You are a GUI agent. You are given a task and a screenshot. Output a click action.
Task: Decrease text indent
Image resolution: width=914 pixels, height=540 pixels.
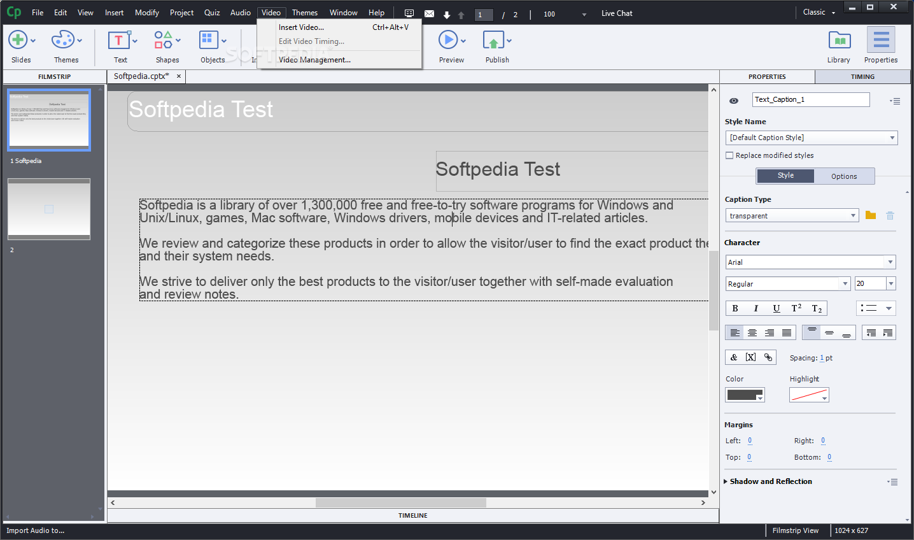(x=871, y=332)
